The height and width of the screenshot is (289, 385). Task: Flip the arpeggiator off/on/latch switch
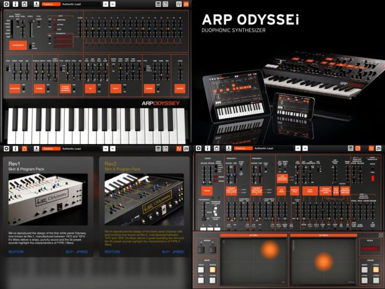click(30, 46)
